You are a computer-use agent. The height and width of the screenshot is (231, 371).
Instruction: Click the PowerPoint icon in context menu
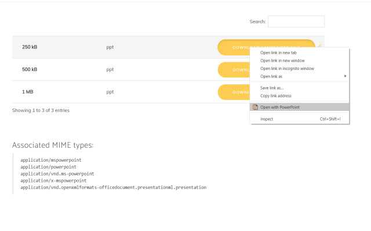tap(255, 107)
